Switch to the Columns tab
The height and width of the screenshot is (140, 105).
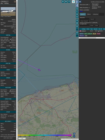click(95, 14)
